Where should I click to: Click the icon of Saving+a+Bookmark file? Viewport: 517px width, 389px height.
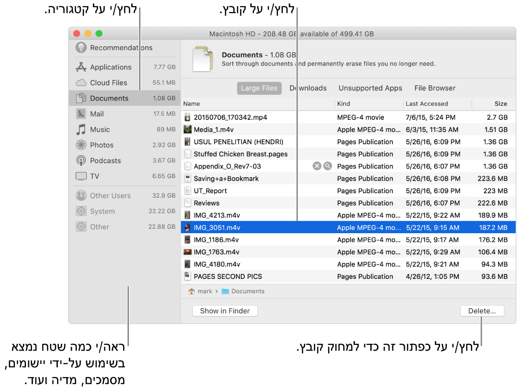(x=187, y=178)
